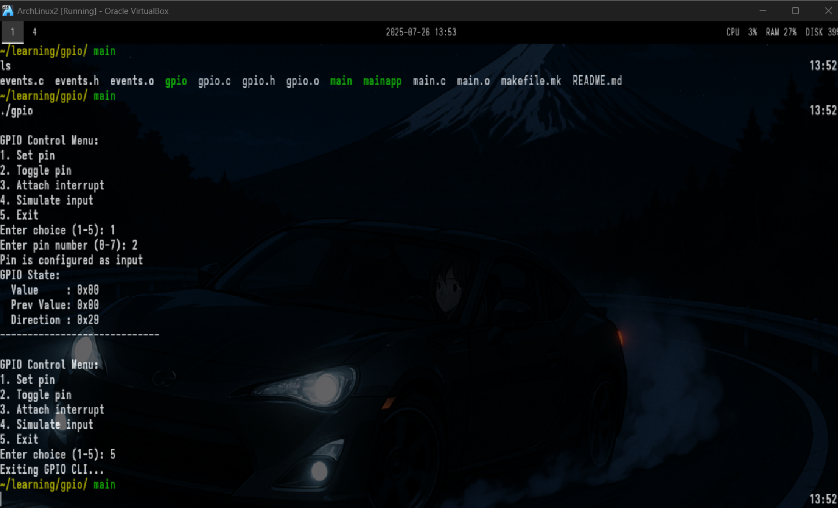Select the green main executable in listing

pos(341,81)
